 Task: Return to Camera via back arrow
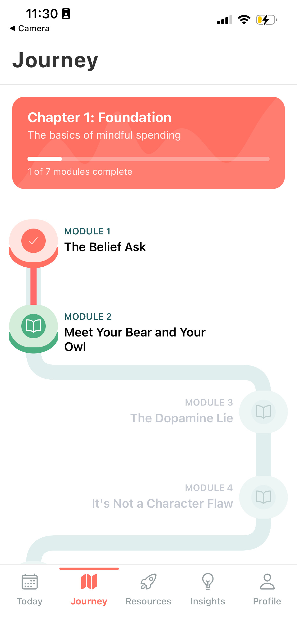13,28
